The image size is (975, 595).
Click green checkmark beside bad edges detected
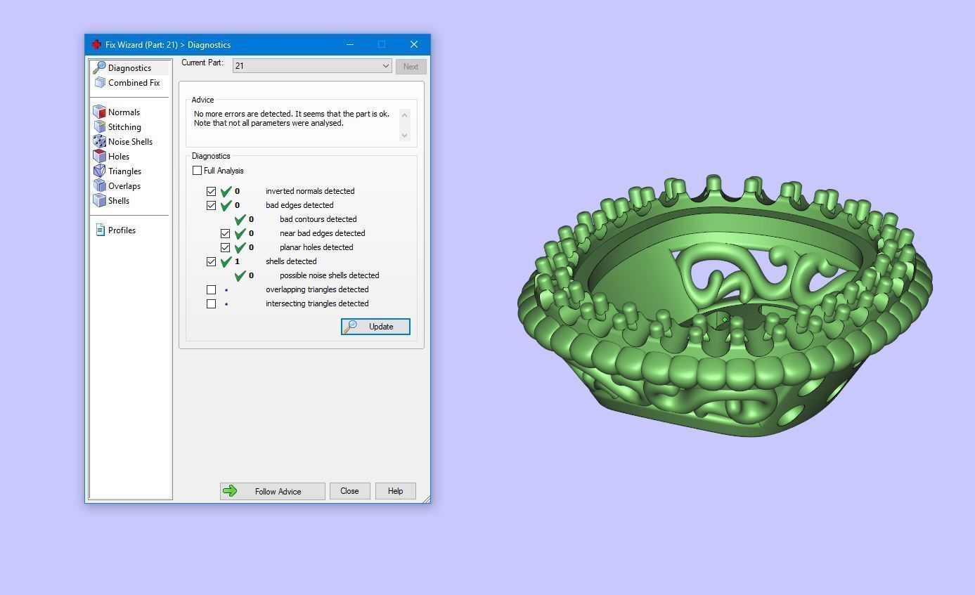tap(226, 205)
